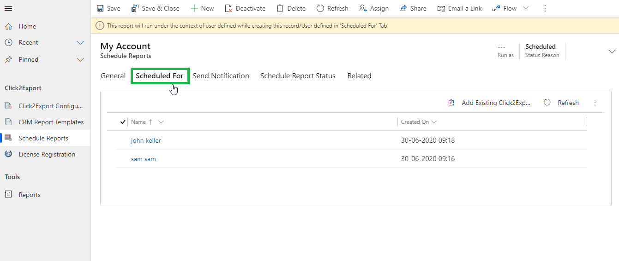Click the warning icon in notification bar
The width and height of the screenshot is (619, 261).
pyautogui.click(x=100, y=26)
